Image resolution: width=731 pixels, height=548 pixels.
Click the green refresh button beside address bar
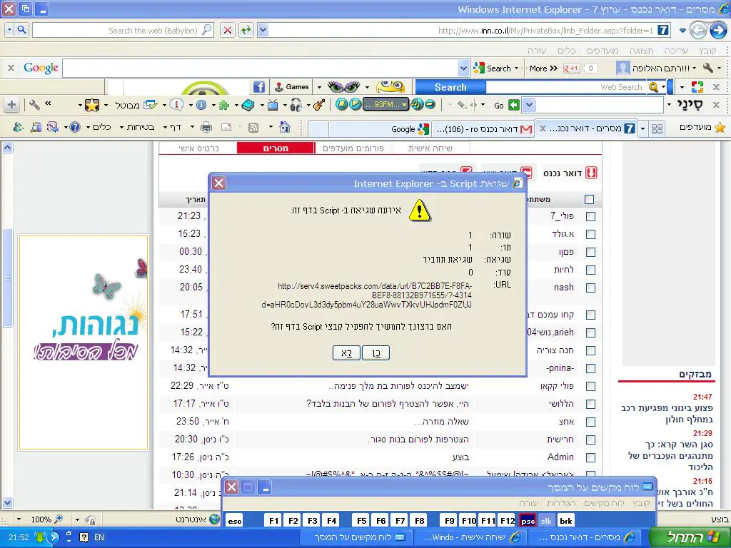[x=246, y=30]
